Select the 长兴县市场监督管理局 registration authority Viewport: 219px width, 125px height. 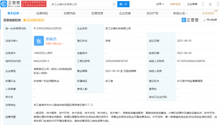pyautogui.click(x=190, y=81)
